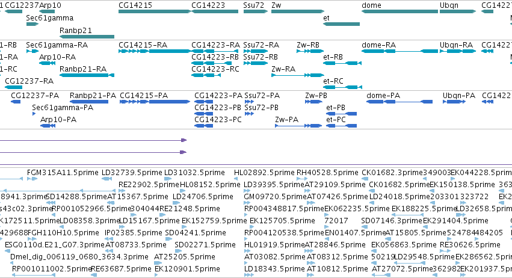Open the CG14223-RC transcript label

click(x=215, y=69)
